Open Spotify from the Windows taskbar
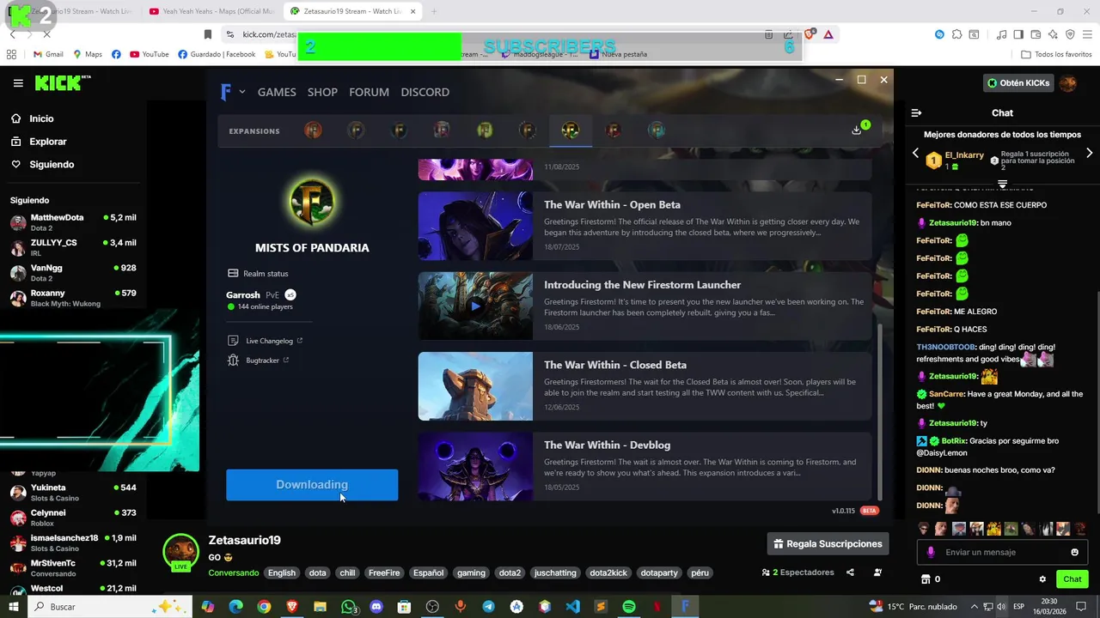The height and width of the screenshot is (618, 1100). [628, 607]
